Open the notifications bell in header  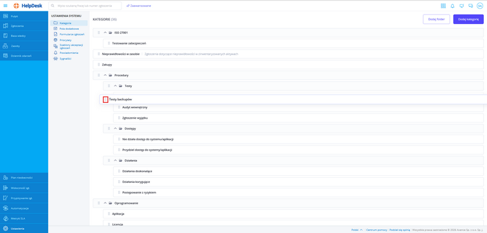click(452, 6)
